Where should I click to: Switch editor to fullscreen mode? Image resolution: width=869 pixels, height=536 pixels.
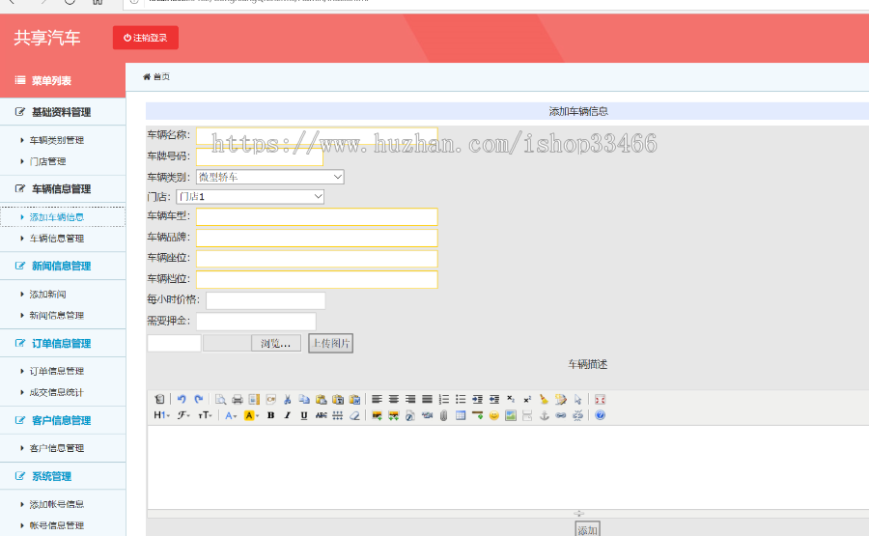[x=600, y=399]
